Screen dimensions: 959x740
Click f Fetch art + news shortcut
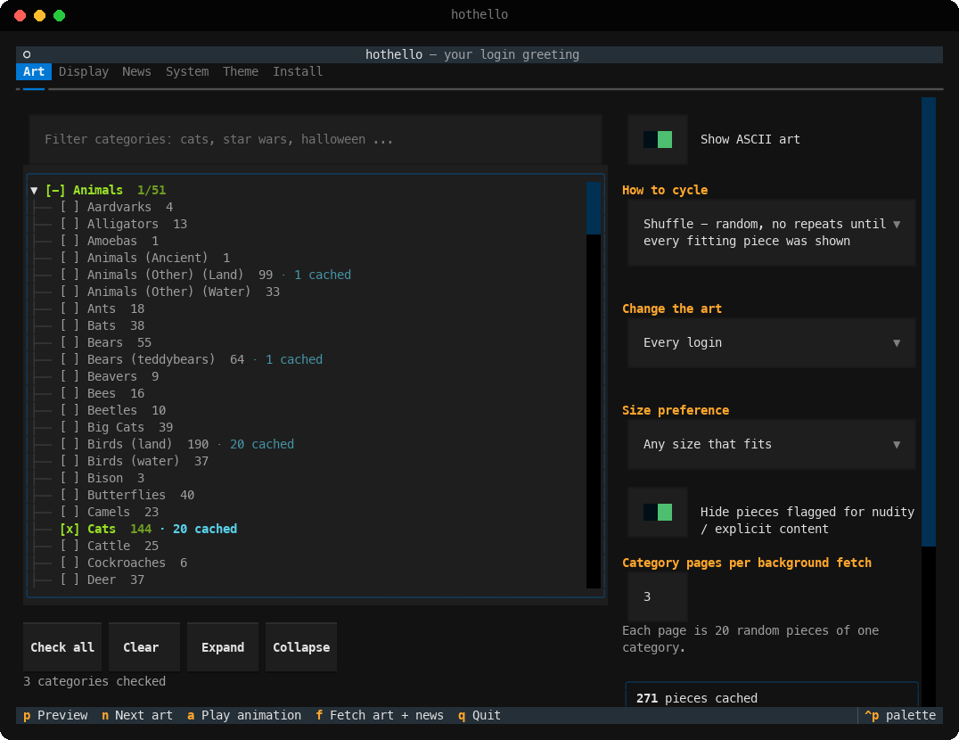(379, 715)
